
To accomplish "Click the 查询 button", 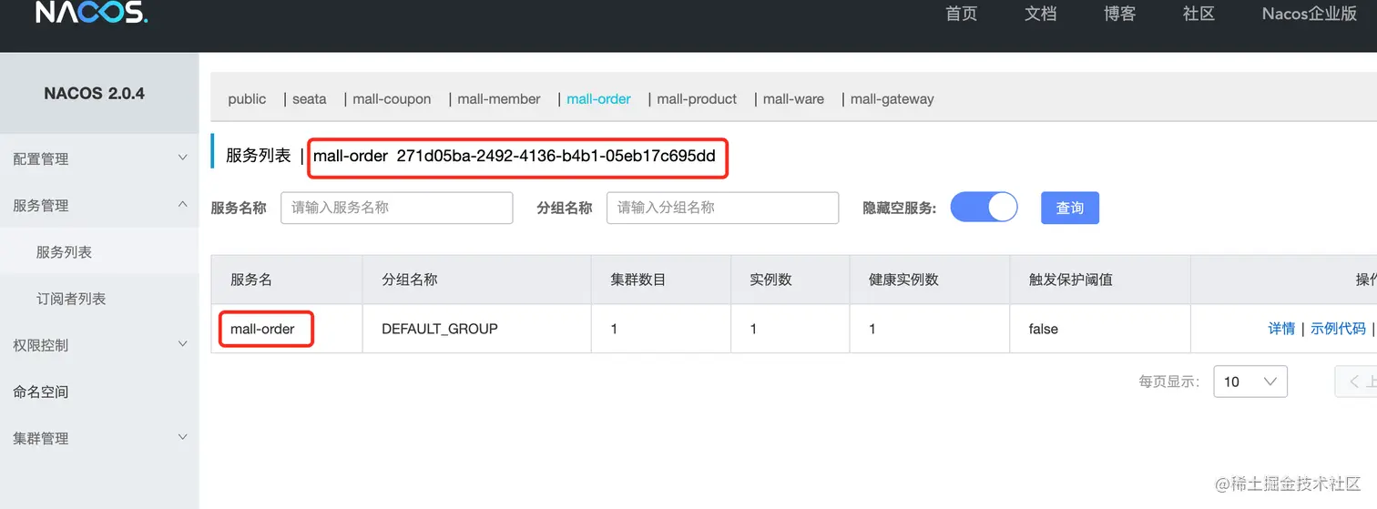I will click(1070, 208).
